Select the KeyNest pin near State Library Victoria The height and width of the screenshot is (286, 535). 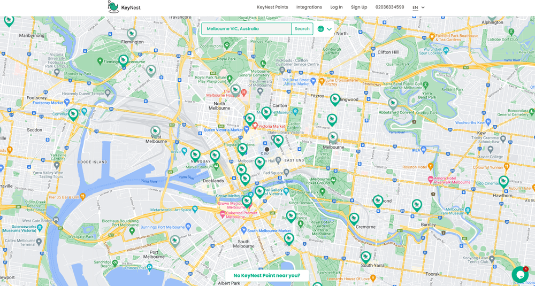coord(278,141)
